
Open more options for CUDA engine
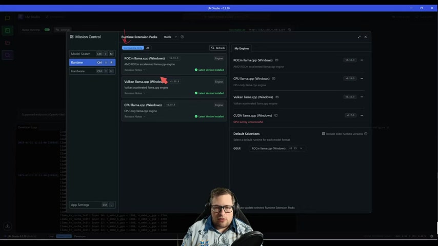[362, 115]
